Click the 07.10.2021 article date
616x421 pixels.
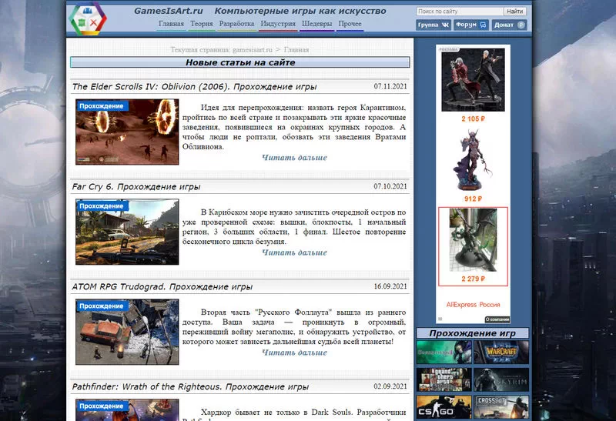click(x=390, y=186)
